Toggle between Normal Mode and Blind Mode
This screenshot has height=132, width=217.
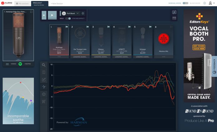[186, 3]
